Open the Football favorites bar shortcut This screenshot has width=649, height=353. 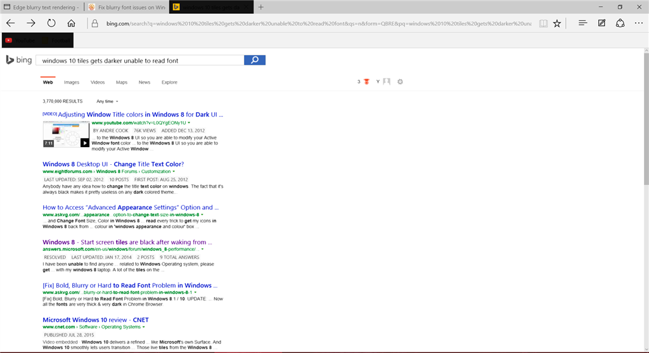[56, 40]
